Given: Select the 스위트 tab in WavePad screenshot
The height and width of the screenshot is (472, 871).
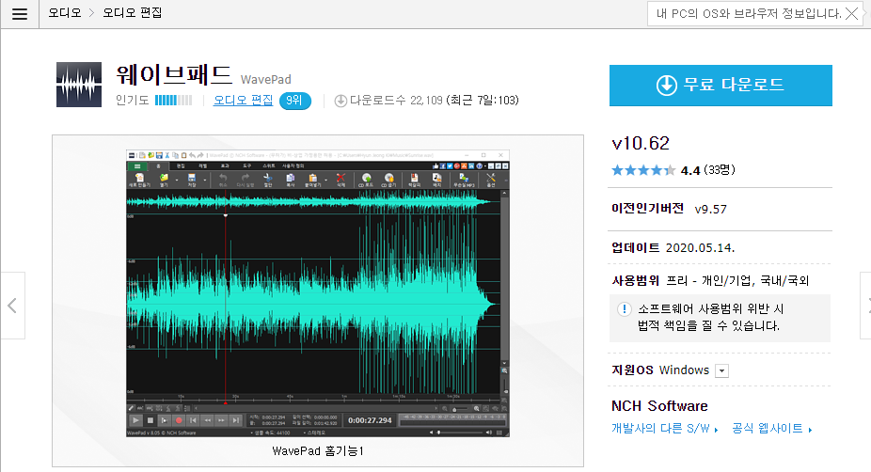Looking at the screenshot, I should [x=269, y=166].
